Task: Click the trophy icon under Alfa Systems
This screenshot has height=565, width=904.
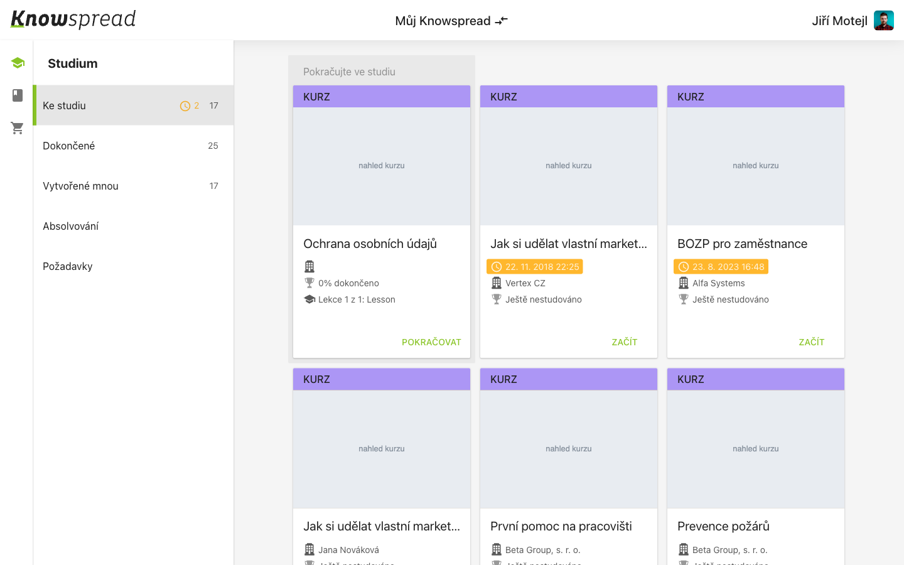Action: [684, 299]
